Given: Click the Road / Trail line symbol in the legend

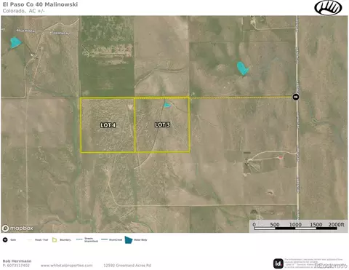Looking at the screenshot, I should pyautogui.click(x=30, y=240).
